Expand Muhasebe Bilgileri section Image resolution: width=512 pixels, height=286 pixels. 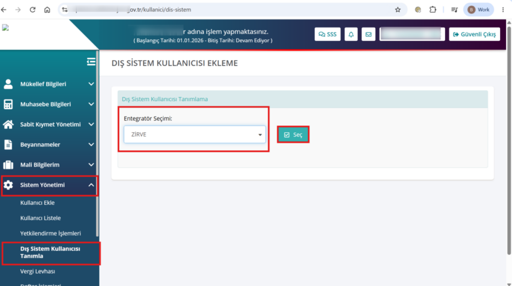click(49, 104)
